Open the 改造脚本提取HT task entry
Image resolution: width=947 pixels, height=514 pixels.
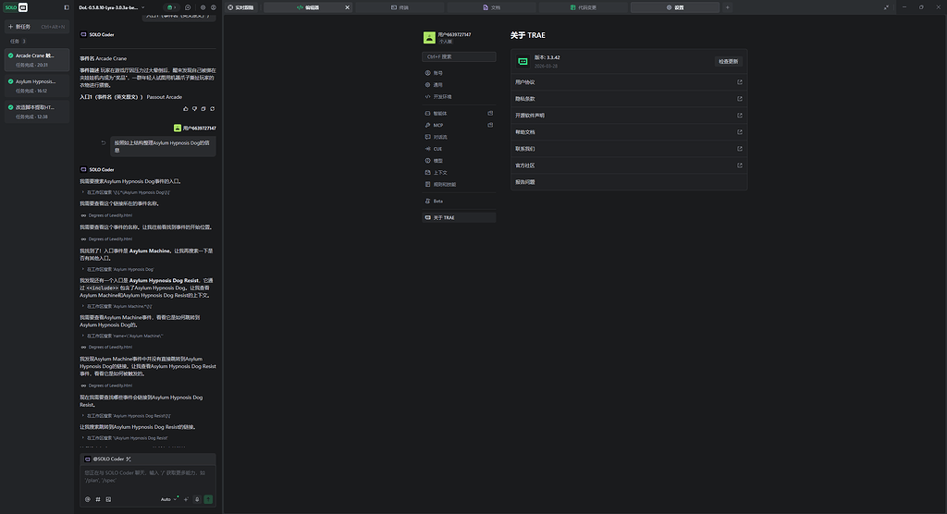(x=37, y=111)
